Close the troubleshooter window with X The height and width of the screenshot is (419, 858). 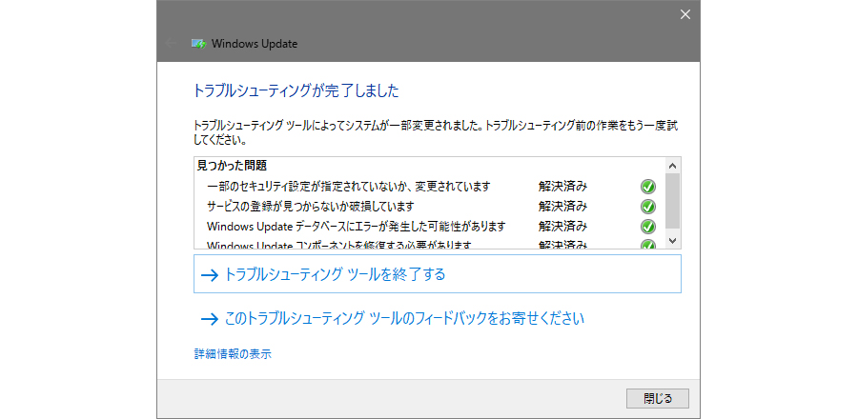(x=684, y=13)
